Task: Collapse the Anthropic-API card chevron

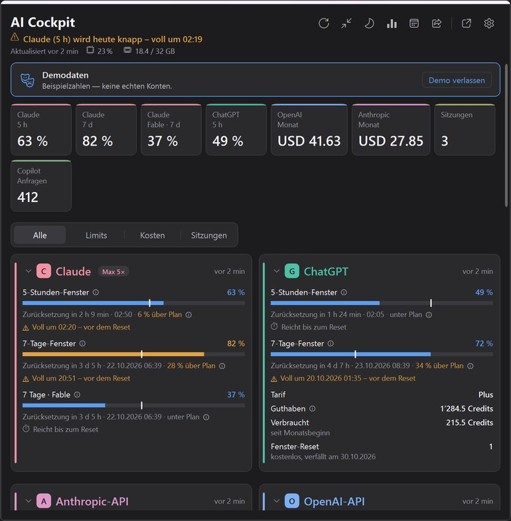Action: click(29, 501)
